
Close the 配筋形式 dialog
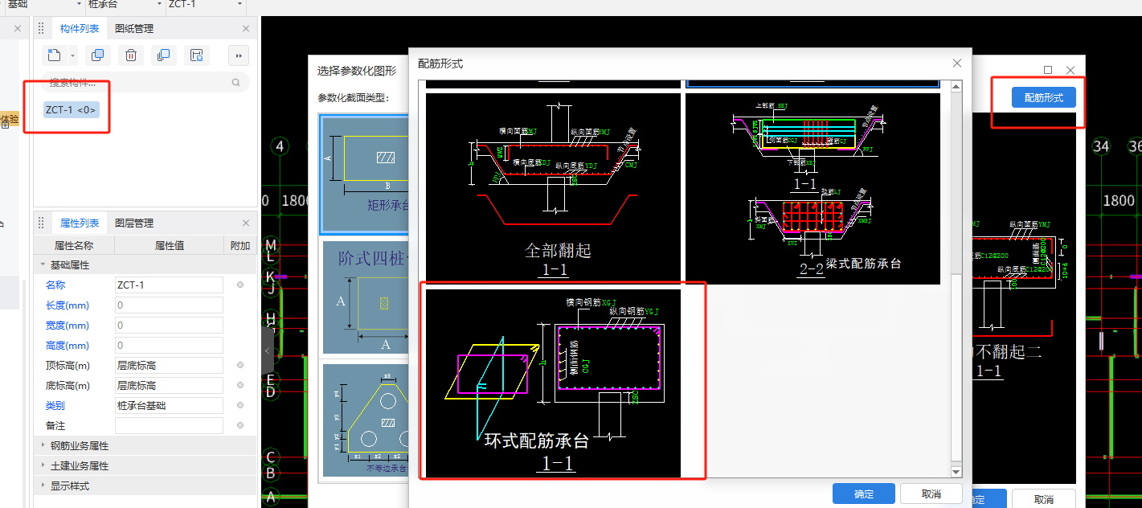956,63
